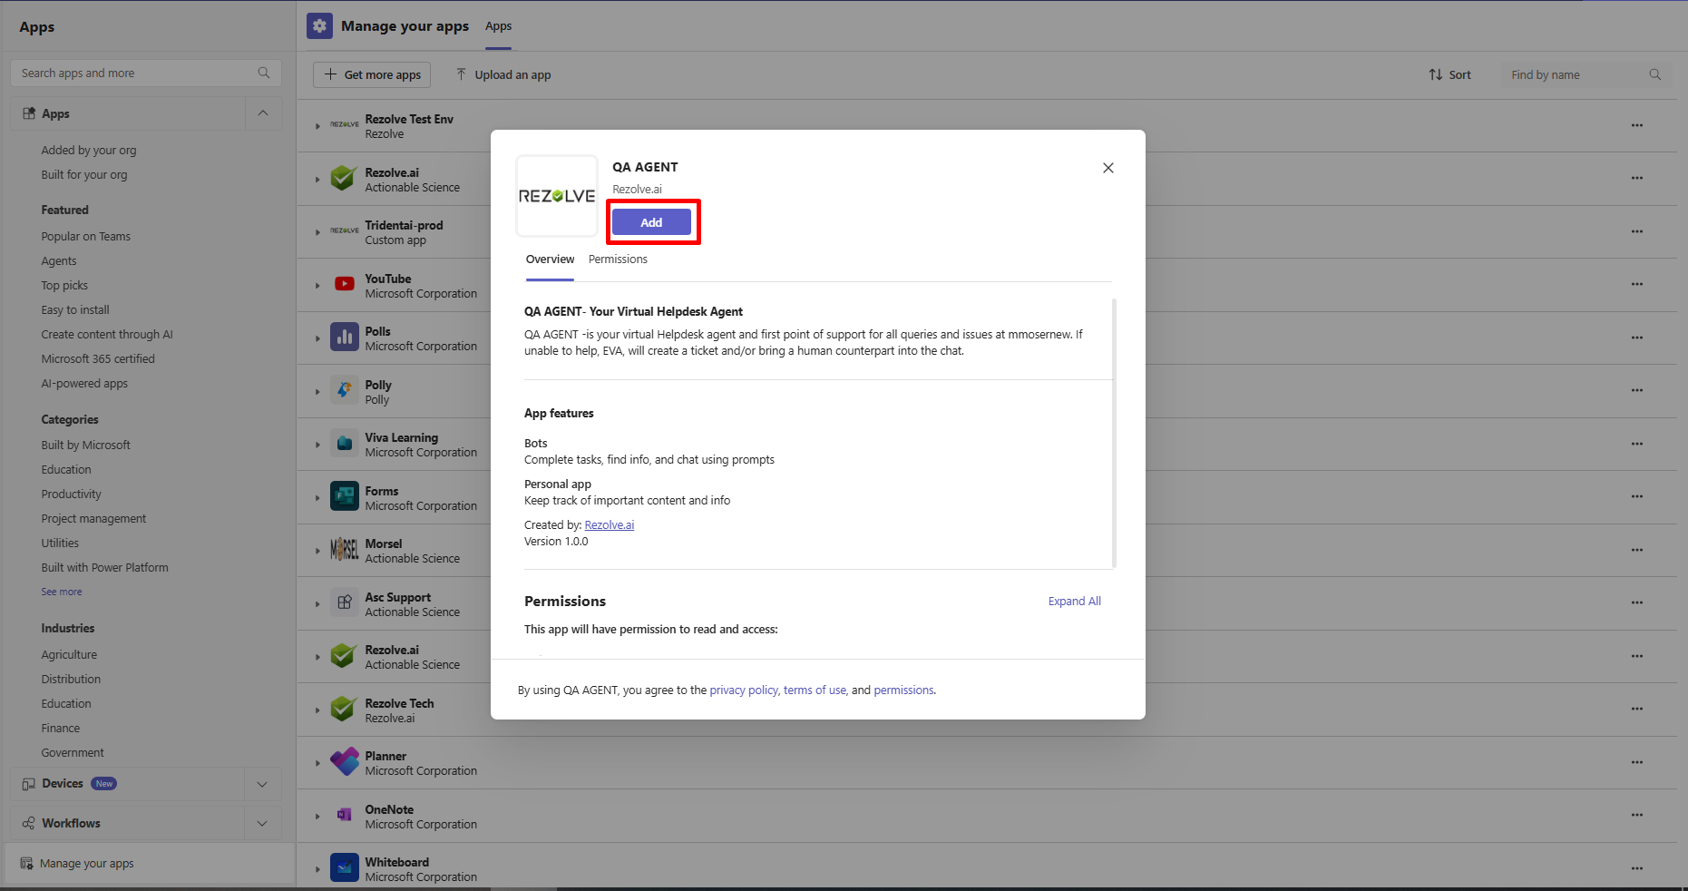This screenshot has width=1688, height=891.
Task: Open more options for OneNote row
Action: [1636, 815]
